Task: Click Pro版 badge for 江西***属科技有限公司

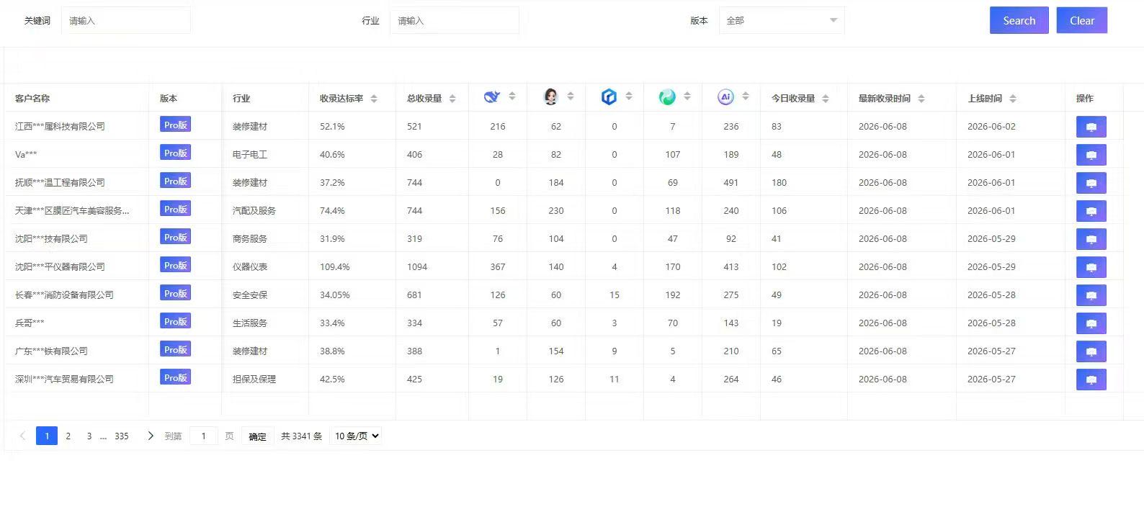Action: point(175,125)
